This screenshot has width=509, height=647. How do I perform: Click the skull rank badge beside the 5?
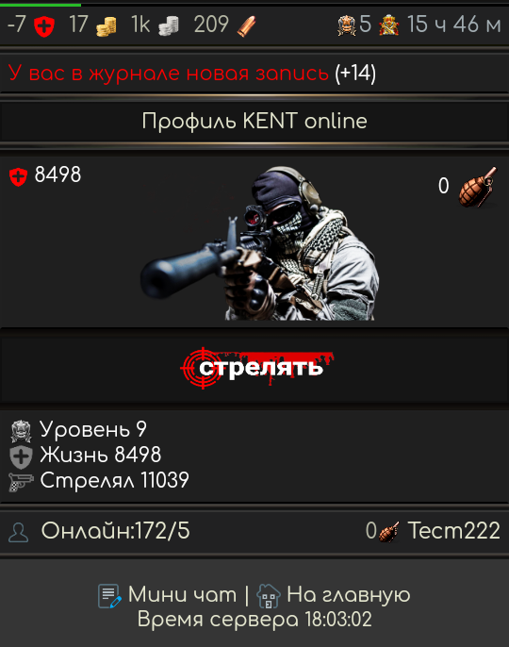coord(346,25)
